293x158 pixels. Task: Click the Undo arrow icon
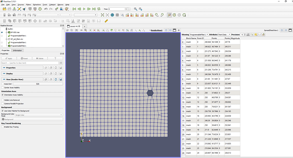click(x=46, y=9)
